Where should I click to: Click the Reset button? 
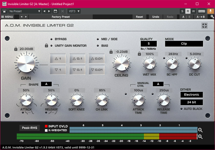[x=139, y=17]
